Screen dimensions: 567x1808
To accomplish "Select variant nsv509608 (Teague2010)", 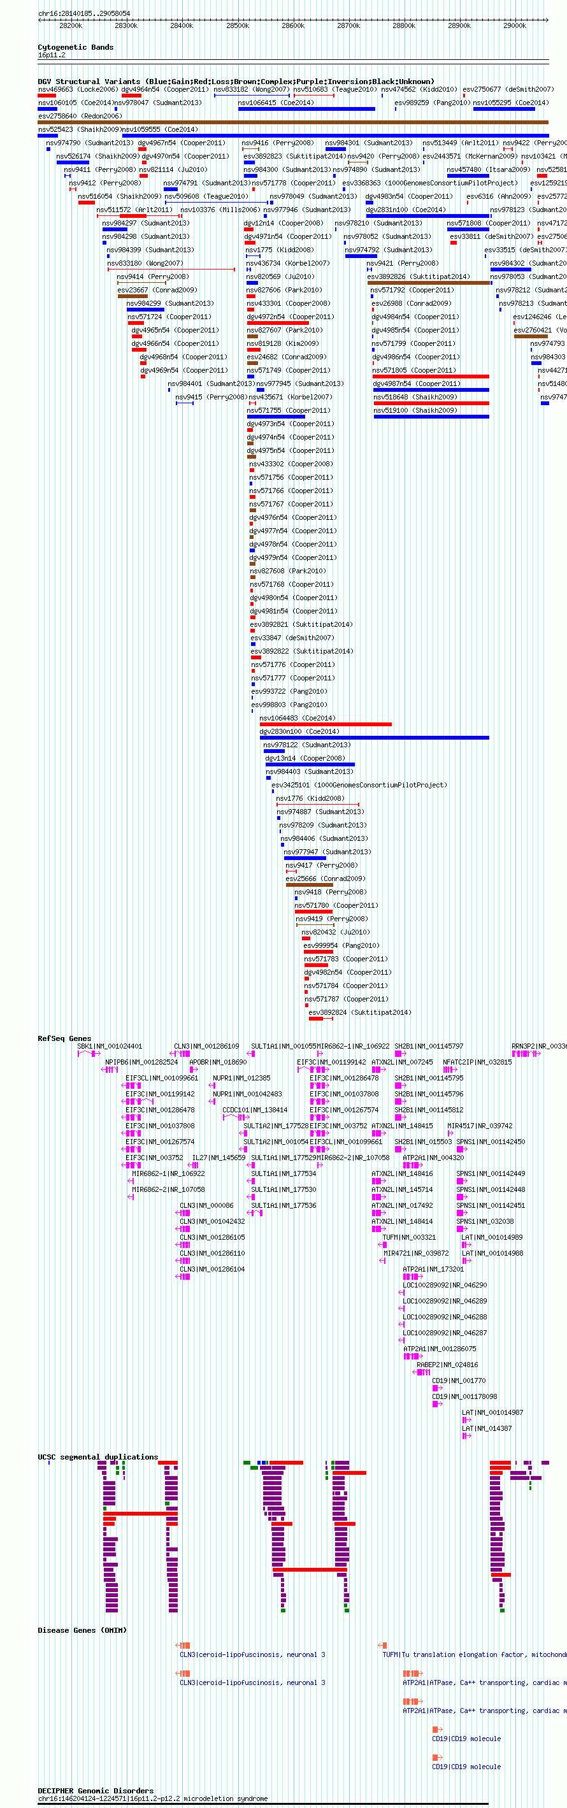I will [x=206, y=196].
